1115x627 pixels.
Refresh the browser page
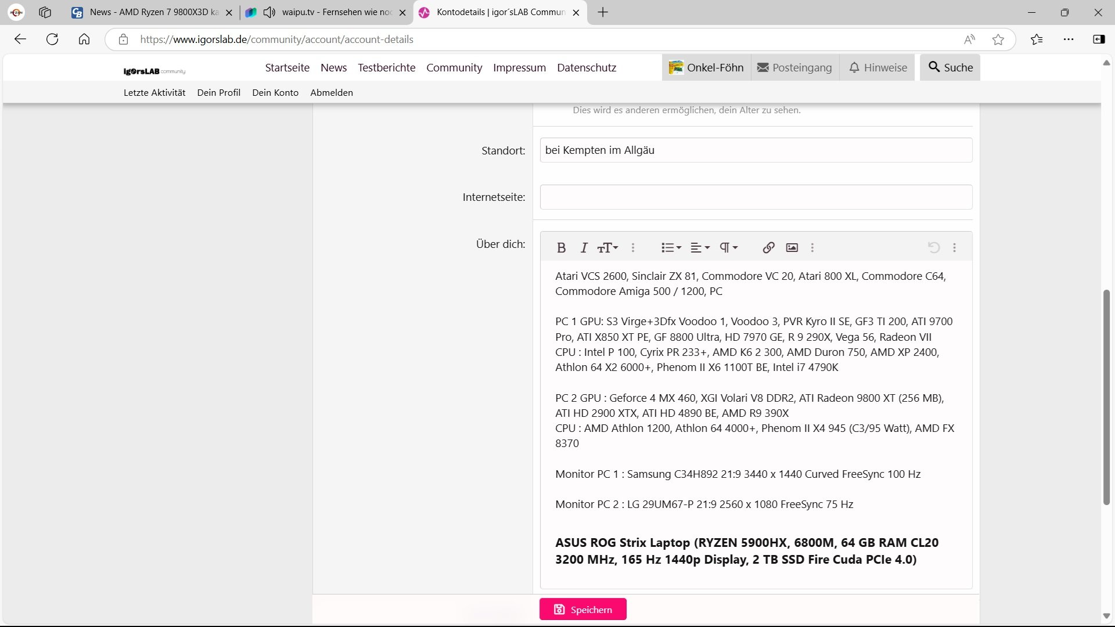52,39
